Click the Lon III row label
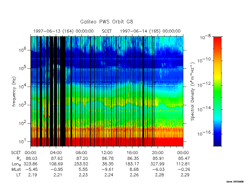244x183 pixels. click(16, 164)
